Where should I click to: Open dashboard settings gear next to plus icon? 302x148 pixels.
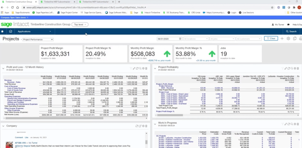(x=288, y=39)
